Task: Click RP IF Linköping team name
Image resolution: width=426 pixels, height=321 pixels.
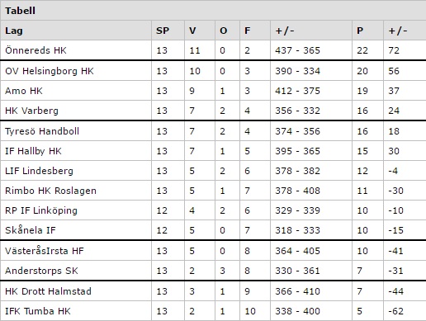Action: [41, 210]
